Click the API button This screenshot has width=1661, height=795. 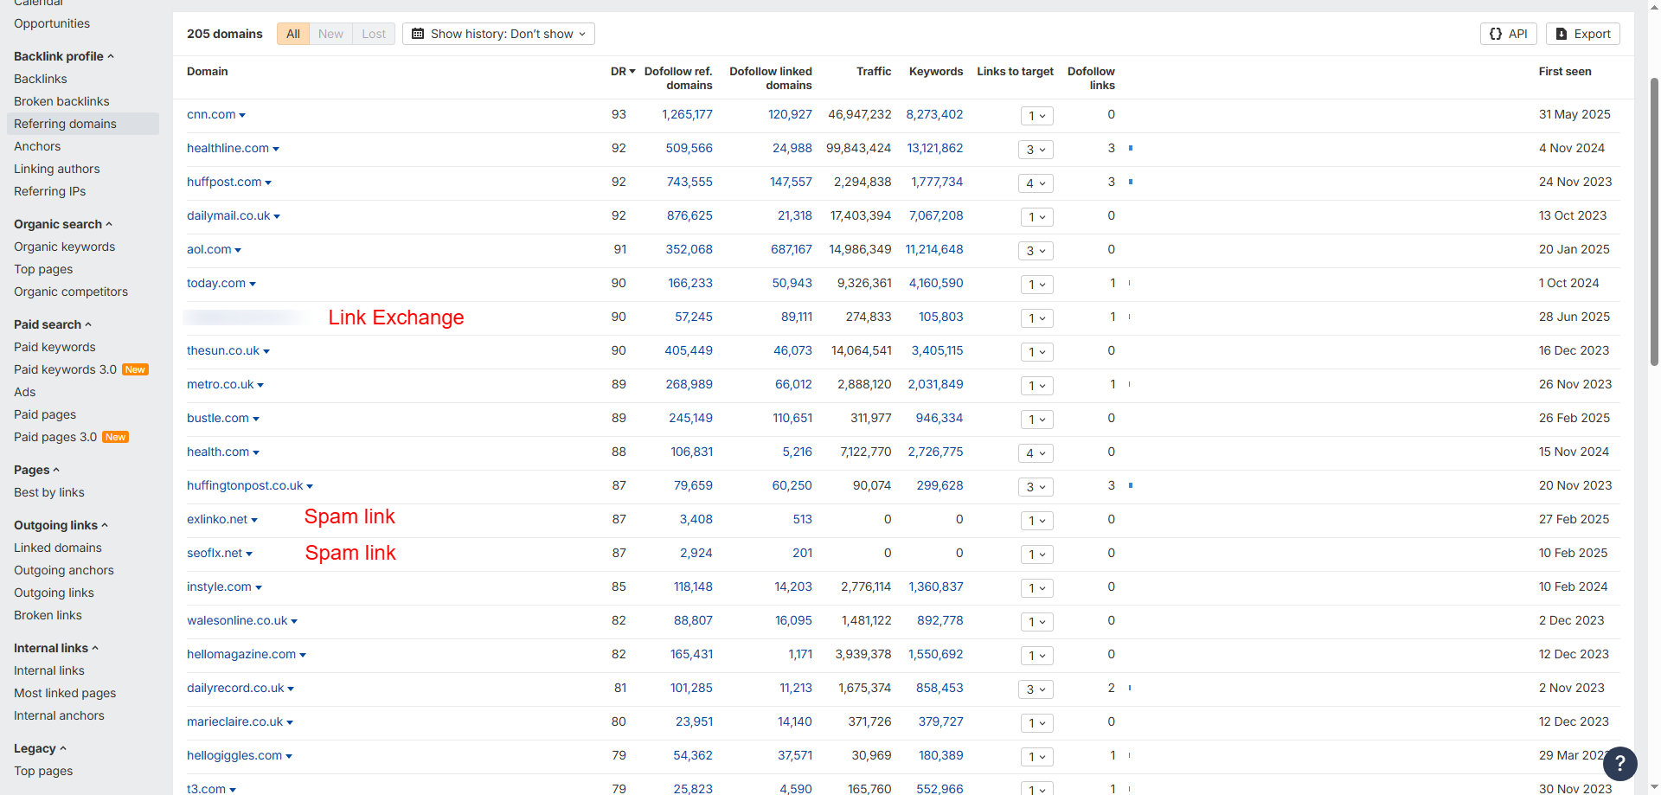(1509, 34)
